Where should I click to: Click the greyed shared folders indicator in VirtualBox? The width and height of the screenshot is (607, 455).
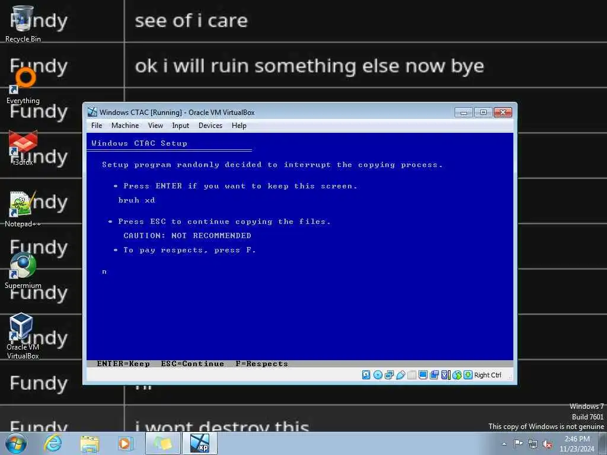(x=412, y=375)
